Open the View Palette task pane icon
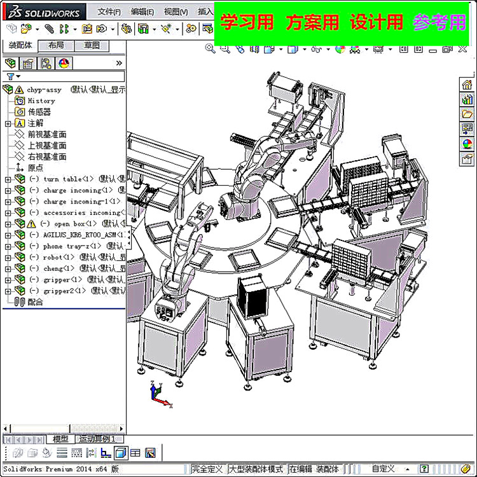Image resolution: width=477 pixels, height=477 pixels. pyautogui.click(x=467, y=129)
